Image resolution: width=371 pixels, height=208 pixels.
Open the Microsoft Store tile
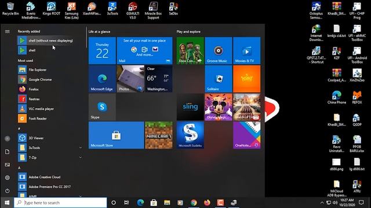pyautogui.click(x=116, y=135)
